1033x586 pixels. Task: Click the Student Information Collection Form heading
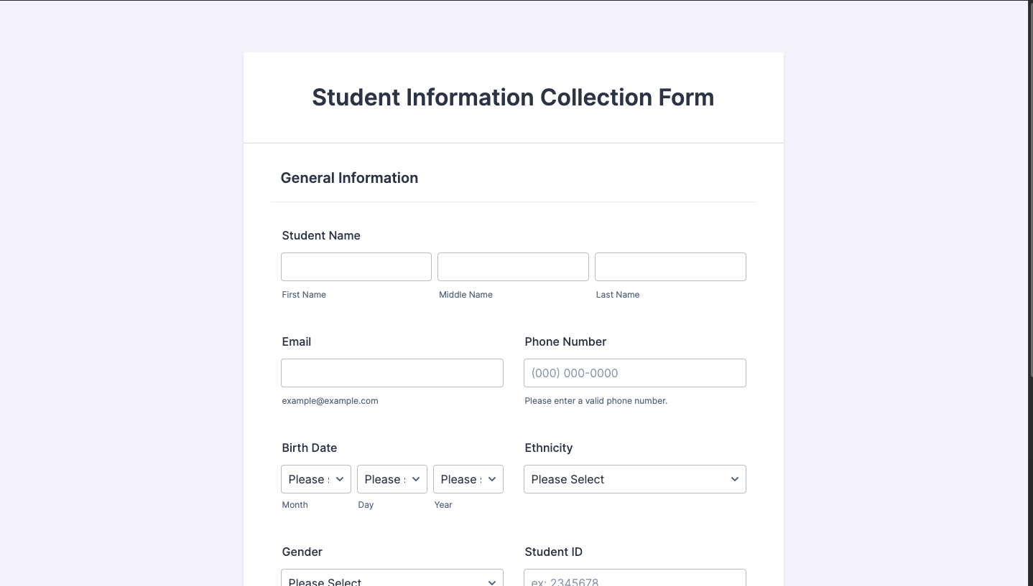click(x=513, y=98)
